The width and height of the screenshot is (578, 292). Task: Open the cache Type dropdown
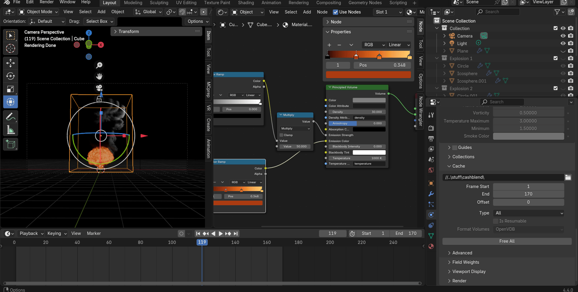click(x=528, y=213)
